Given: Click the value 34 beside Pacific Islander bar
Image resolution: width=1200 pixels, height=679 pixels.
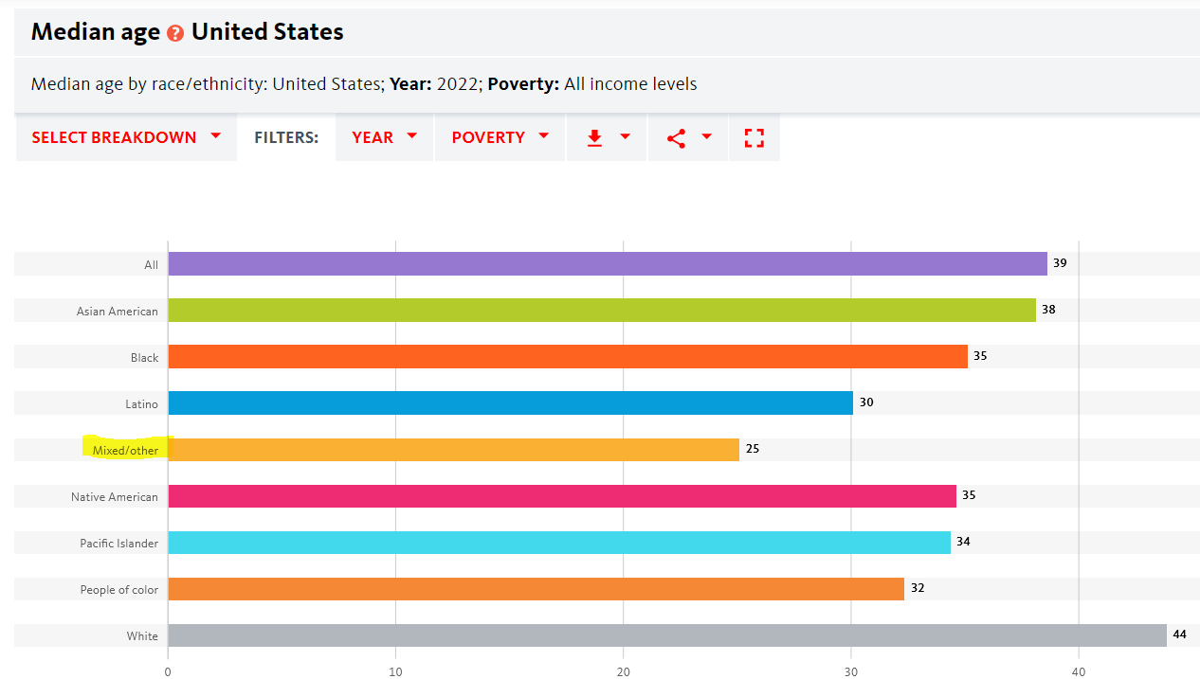Looking at the screenshot, I should click(x=963, y=542).
